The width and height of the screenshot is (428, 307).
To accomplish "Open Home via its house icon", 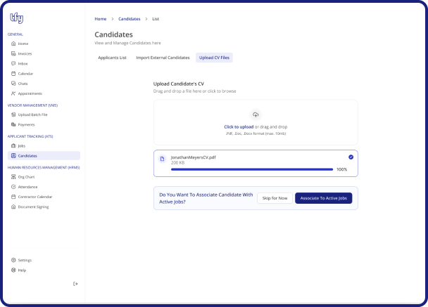I will [13, 44].
